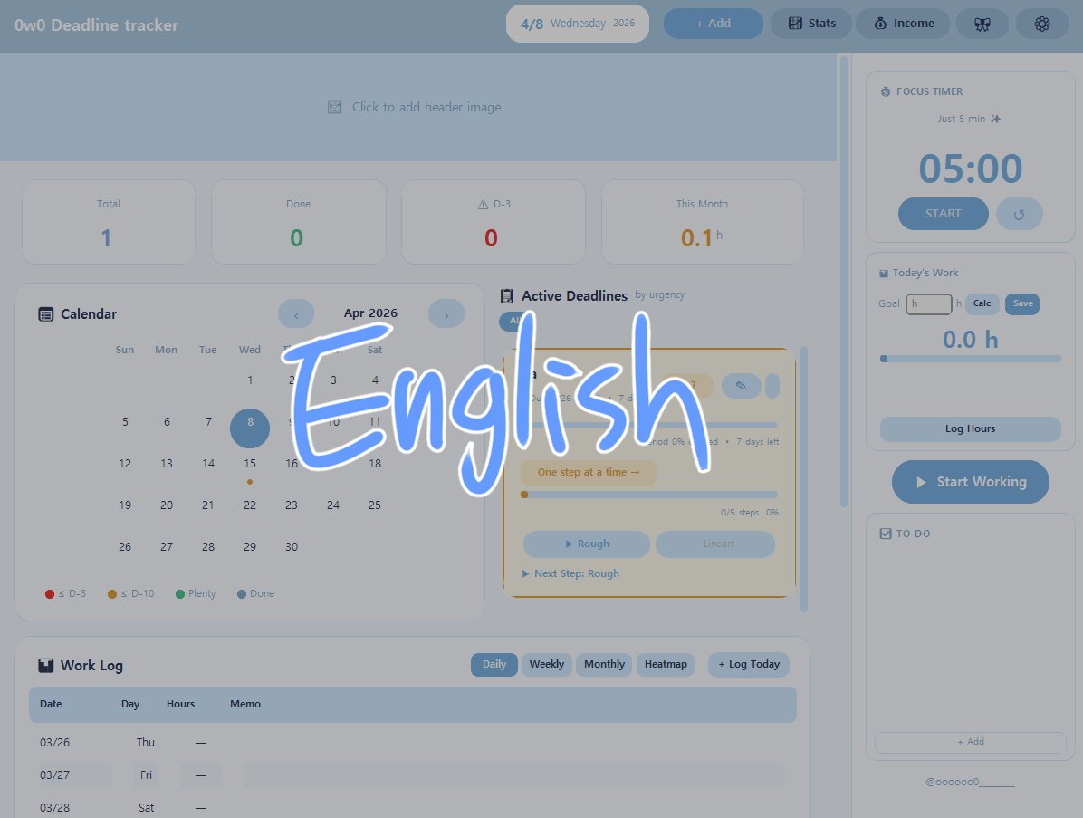Click the Goal hours input field
This screenshot has height=818, width=1083.
tap(928, 304)
